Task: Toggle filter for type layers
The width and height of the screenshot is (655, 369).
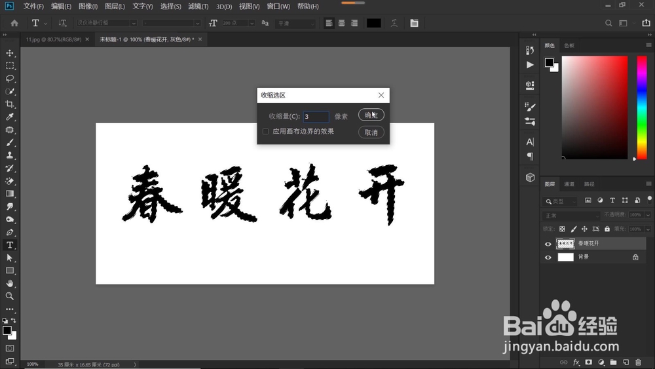Action: point(612,201)
